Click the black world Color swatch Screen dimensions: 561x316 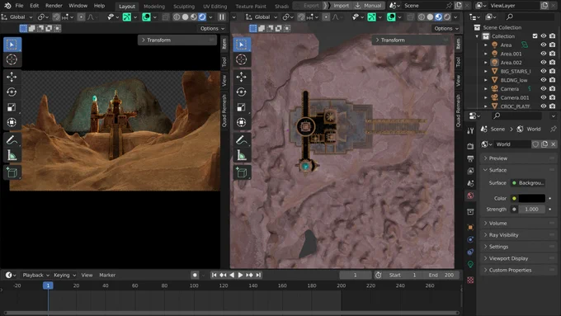[x=531, y=198]
